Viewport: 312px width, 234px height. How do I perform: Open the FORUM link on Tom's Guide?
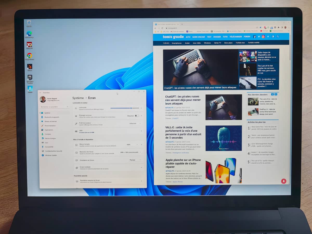click(x=247, y=37)
